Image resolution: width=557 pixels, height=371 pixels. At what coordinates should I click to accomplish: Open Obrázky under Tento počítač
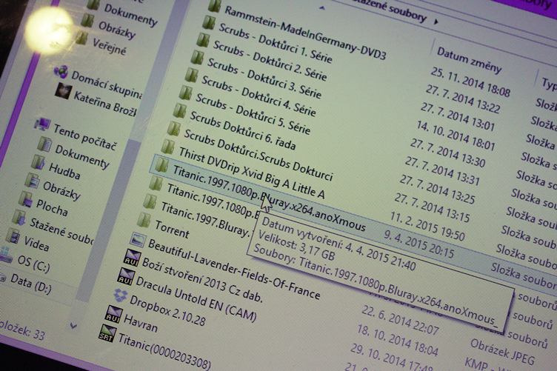(61, 190)
